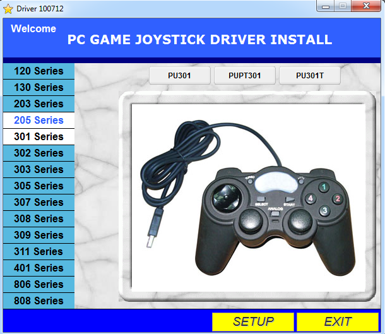Choose the 311 Series item

click(38, 252)
